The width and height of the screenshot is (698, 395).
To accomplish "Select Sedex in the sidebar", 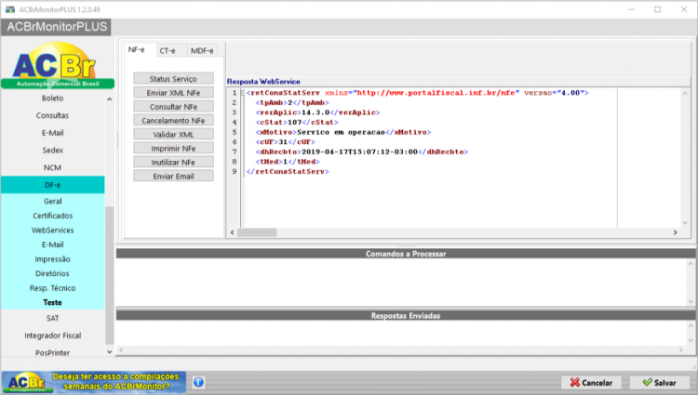I will [x=52, y=151].
